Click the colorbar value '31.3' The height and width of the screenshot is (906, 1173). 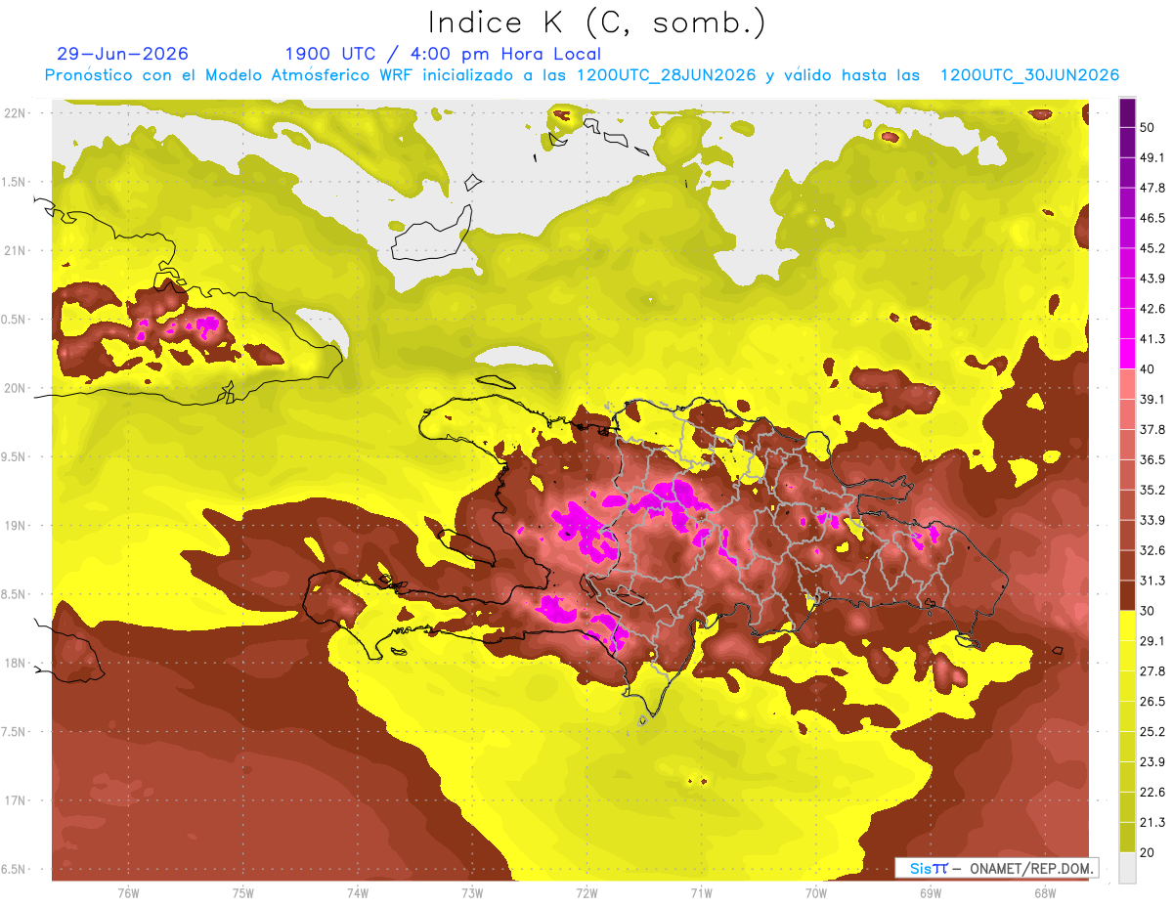1152,581
